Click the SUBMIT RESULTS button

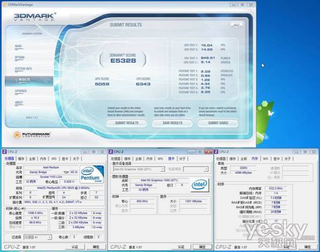(126, 123)
